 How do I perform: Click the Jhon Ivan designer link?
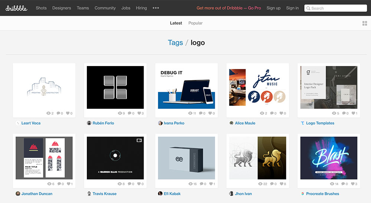[x=243, y=193]
